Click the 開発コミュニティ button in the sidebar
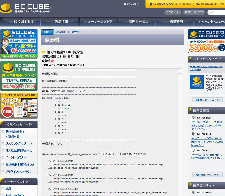Viewport: 225px width, 196px height. tap(207, 175)
